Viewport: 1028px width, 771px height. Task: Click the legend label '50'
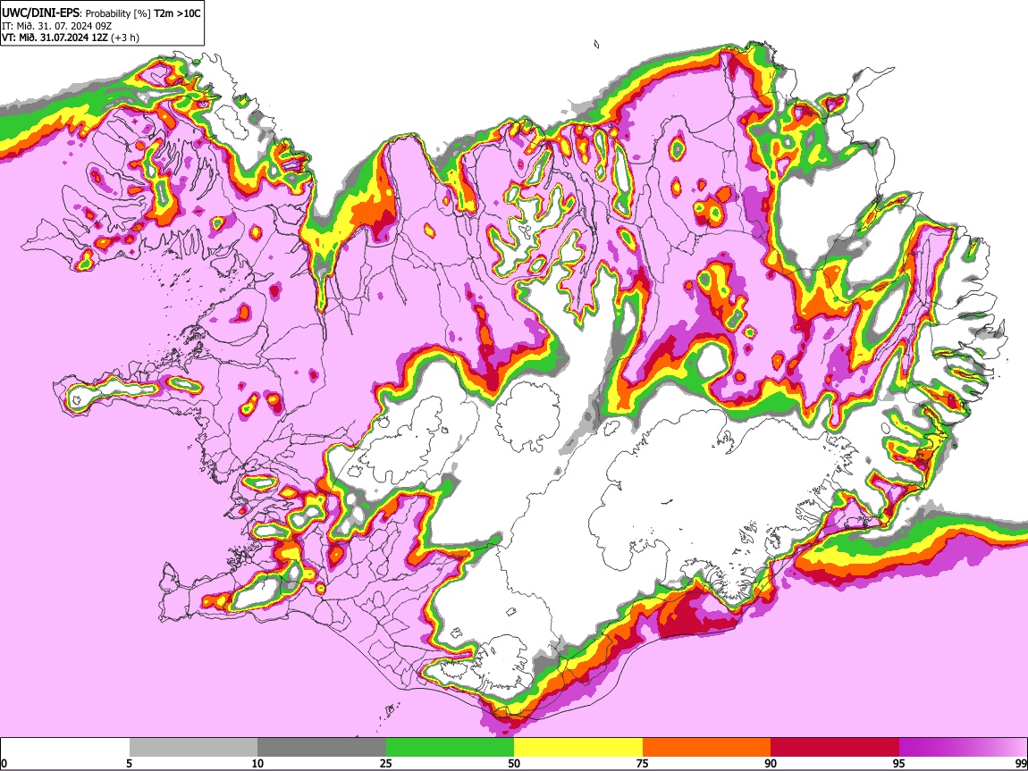coord(514,763)
